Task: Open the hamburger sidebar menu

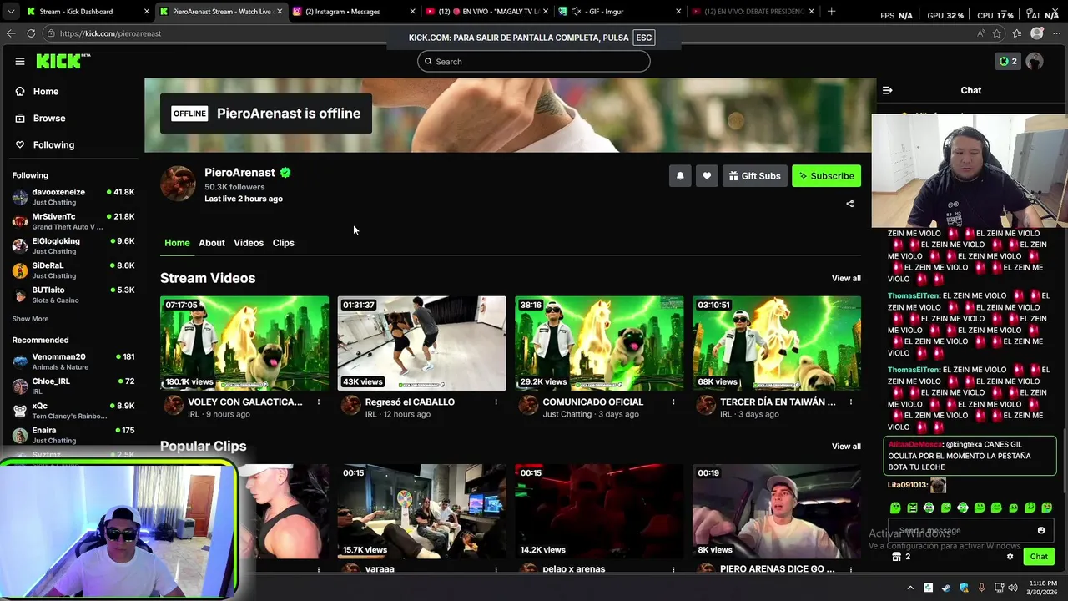Action: 19,61
